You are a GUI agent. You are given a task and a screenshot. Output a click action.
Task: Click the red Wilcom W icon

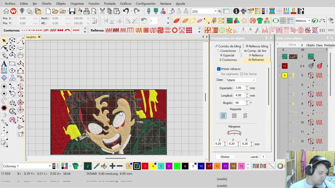click(x=13, y=11)
